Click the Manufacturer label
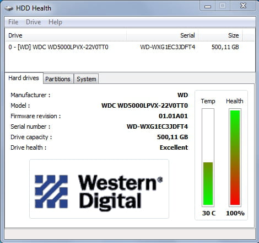 point(30,95)
